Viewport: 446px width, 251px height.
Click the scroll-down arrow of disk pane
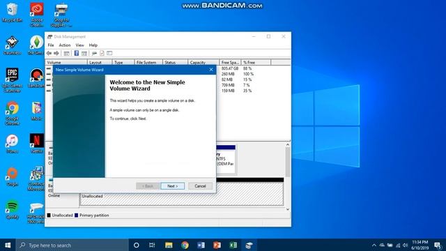(x=288, y=209)
